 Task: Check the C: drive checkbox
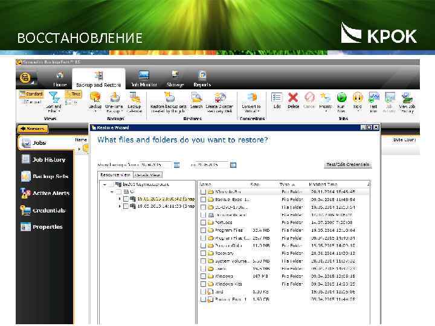click(x=118, y=192)
